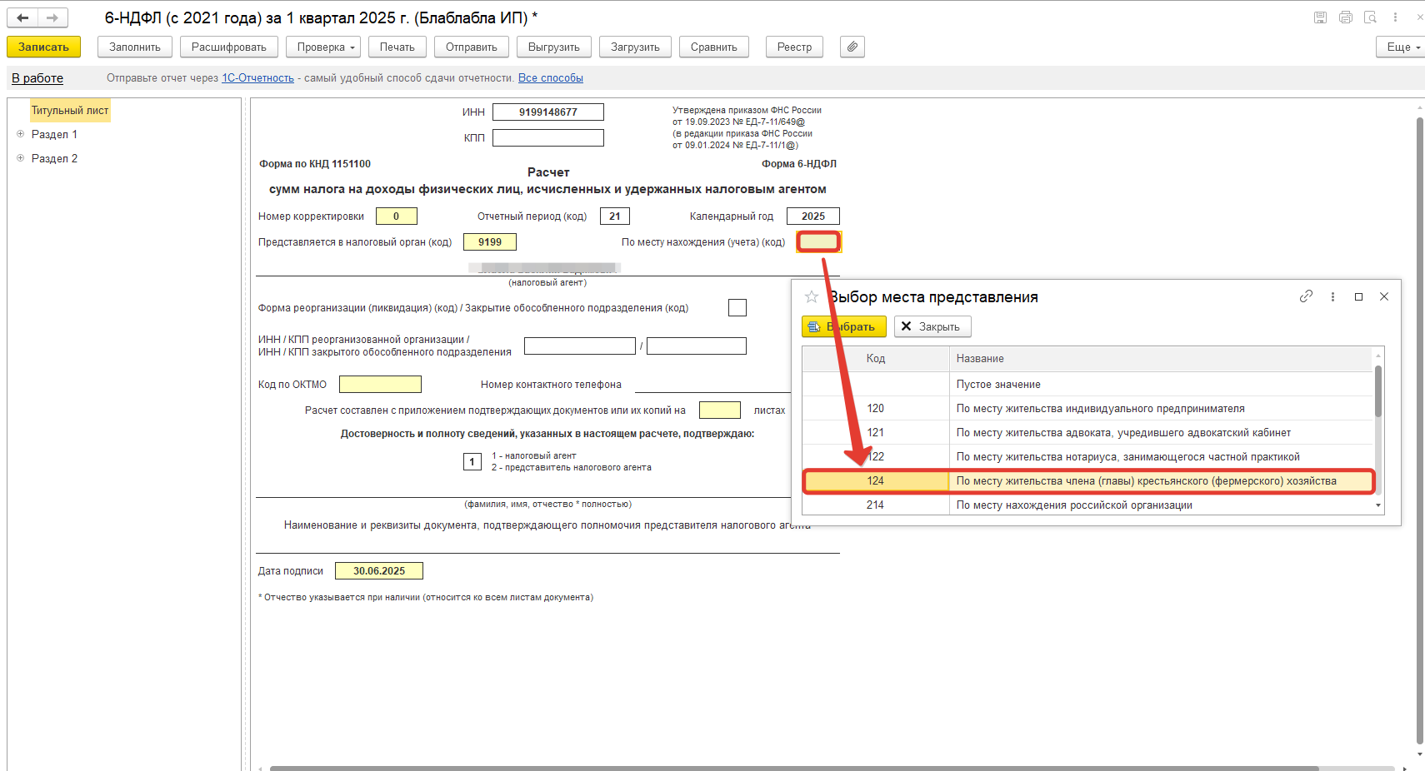Go back with the left arrow button

[x=23, y=17]
